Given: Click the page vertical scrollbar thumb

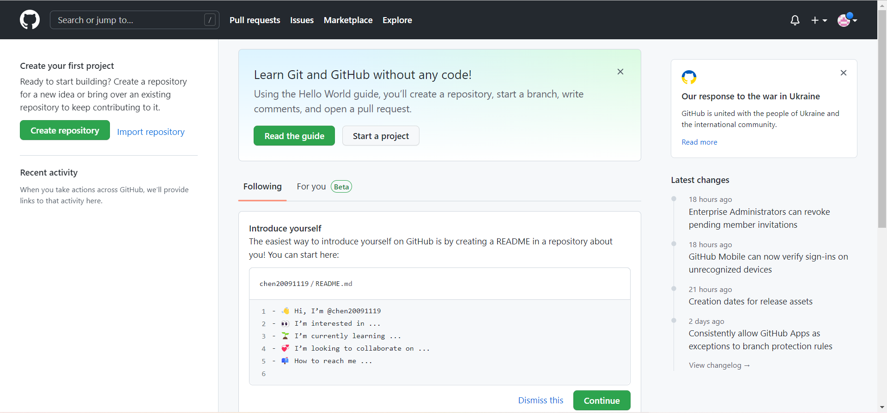Looking at the screenshot, I should (x=882, y=119).
